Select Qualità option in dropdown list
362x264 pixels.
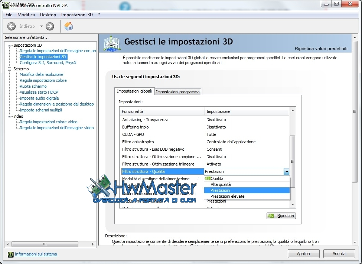point(247,178)
